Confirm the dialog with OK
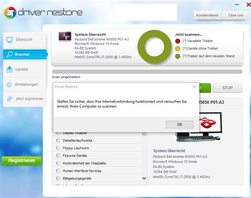Image resolution: width=251 pixels, height=198 pixels. pyautogui.click(x=180, y=125)
